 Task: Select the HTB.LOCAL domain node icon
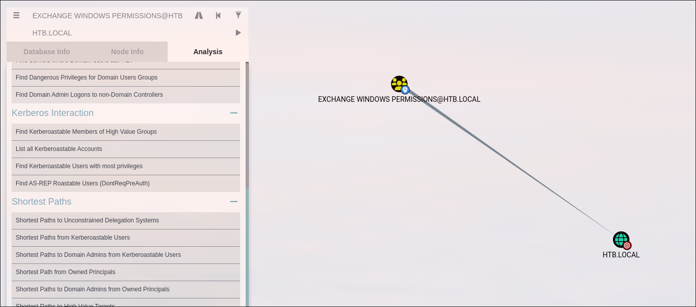pos(621,240)
